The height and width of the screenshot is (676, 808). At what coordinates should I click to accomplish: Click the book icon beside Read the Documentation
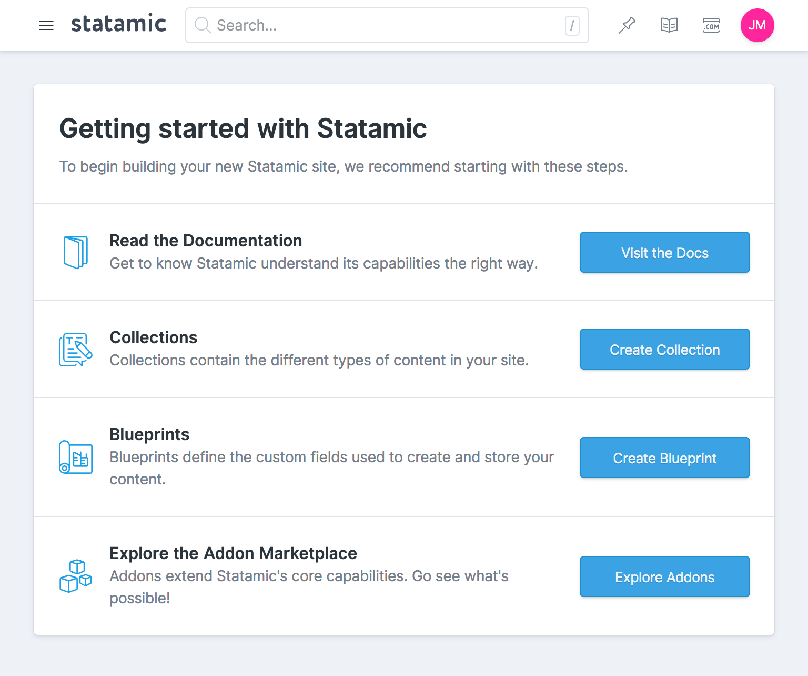pos(76,252)
